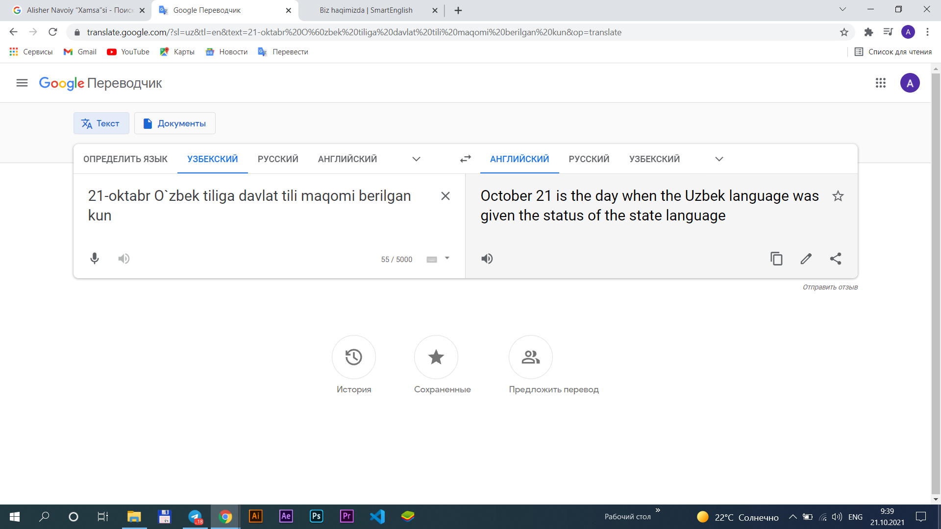
Task: Copy the translation to clipboard
Action: click(776, 259)
